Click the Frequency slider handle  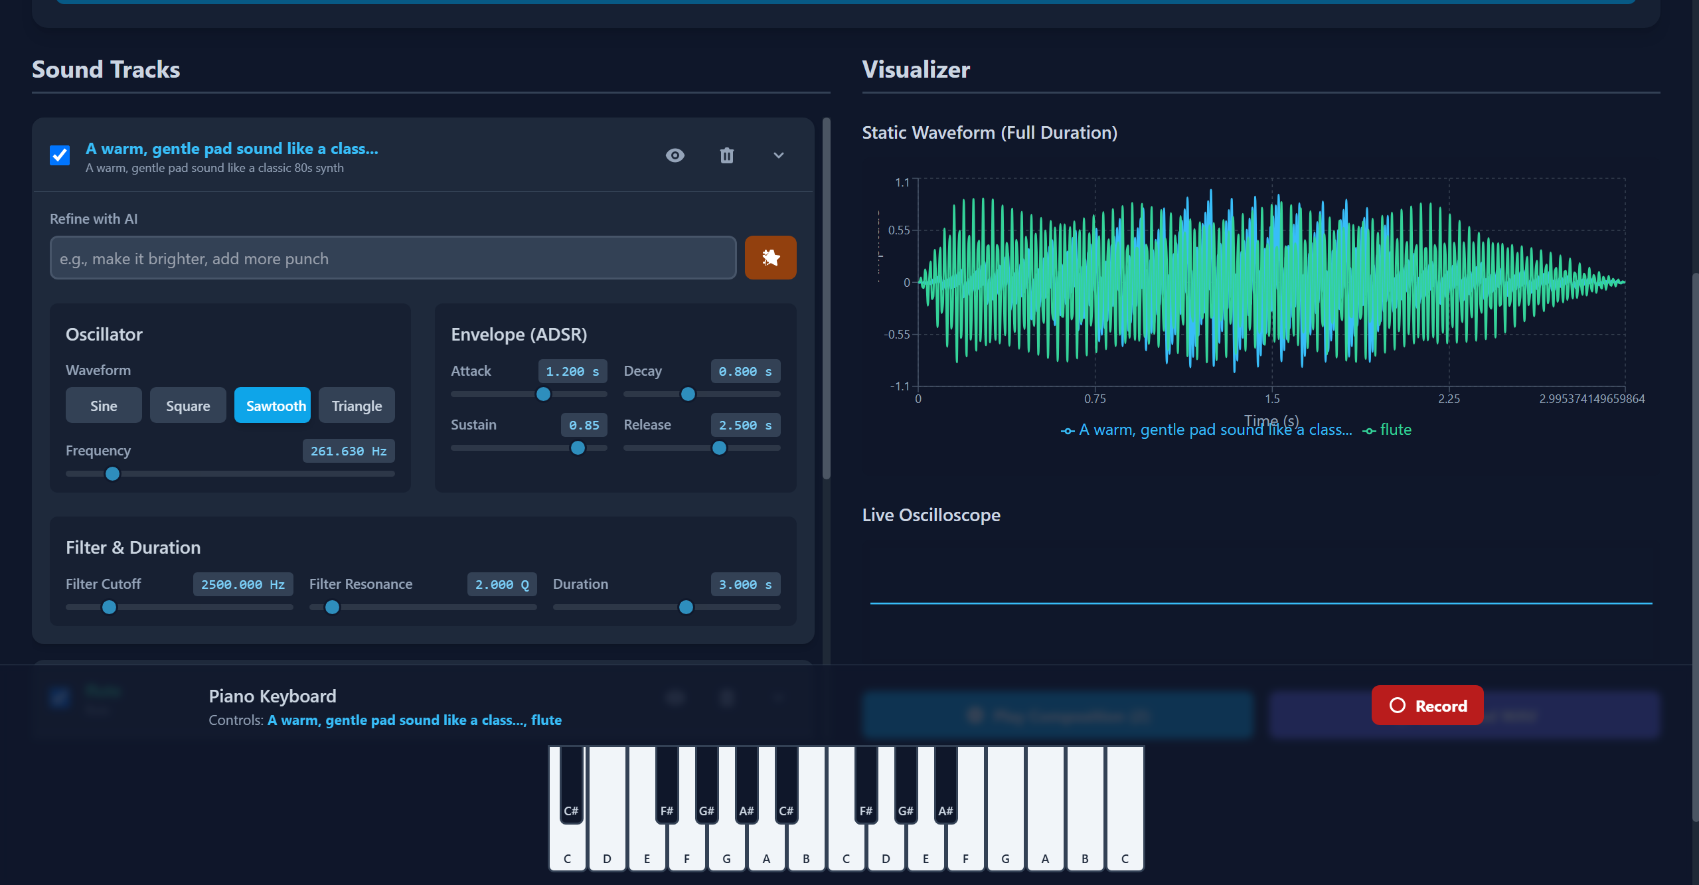(113, 474)
